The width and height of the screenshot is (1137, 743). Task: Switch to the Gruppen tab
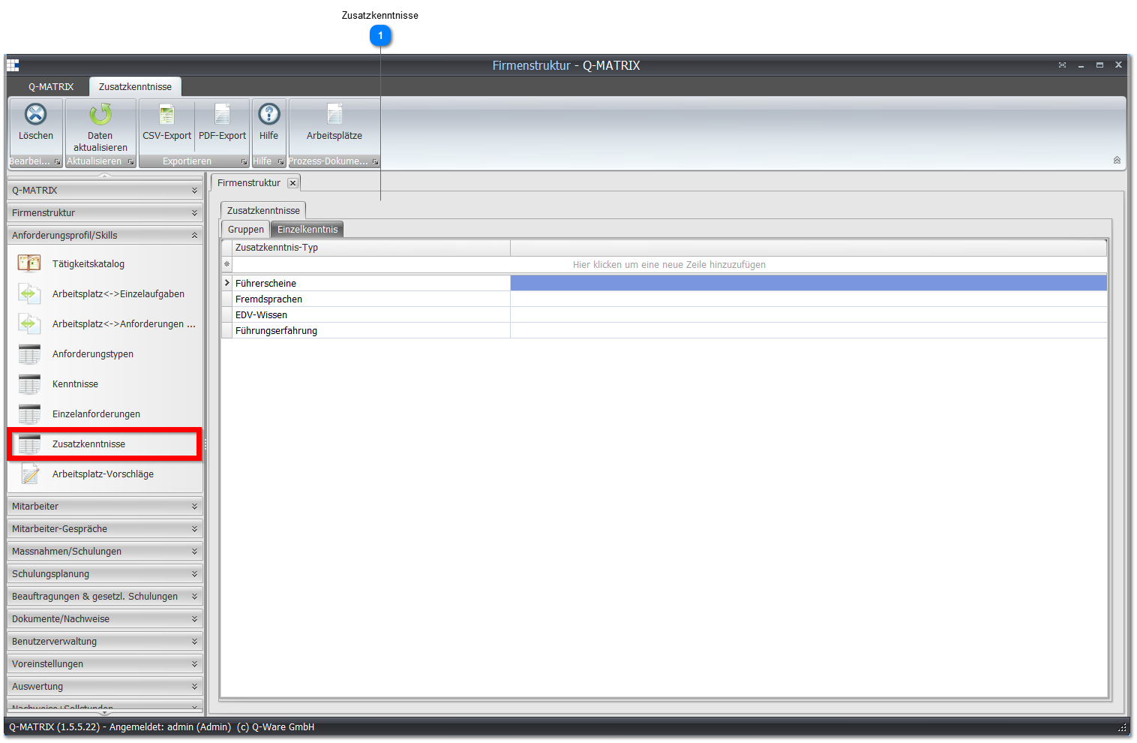(x=246, y=230)
